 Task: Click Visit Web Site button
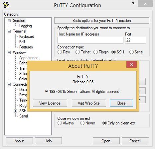[x=89, y=103]
